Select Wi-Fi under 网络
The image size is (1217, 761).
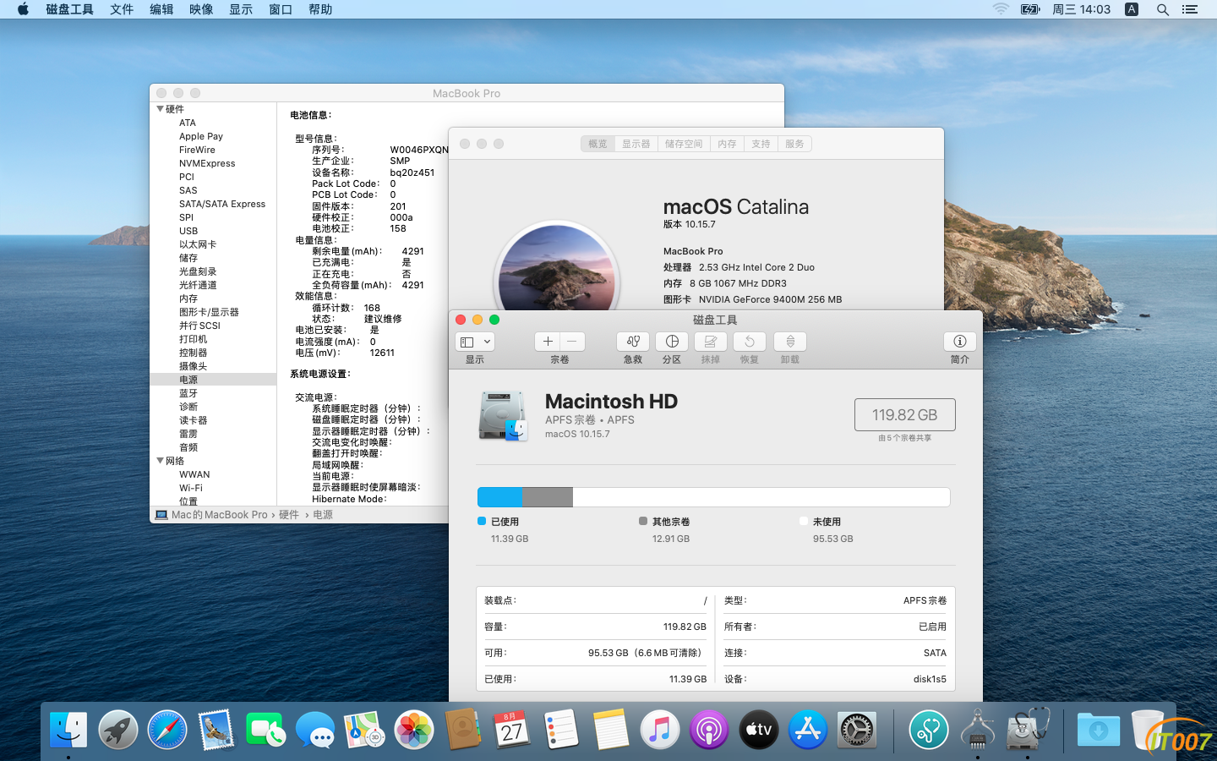[x=191, y=488]
